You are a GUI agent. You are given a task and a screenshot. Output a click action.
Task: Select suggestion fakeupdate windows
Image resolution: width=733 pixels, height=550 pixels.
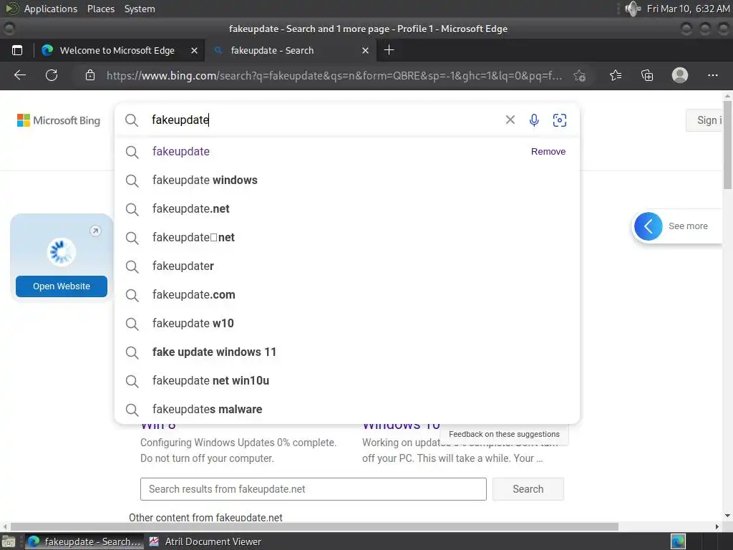347,180
